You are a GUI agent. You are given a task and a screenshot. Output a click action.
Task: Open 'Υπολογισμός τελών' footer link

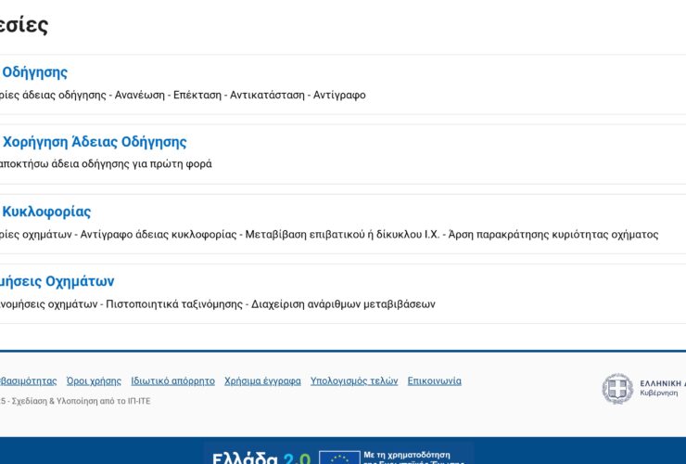[354, 381]
